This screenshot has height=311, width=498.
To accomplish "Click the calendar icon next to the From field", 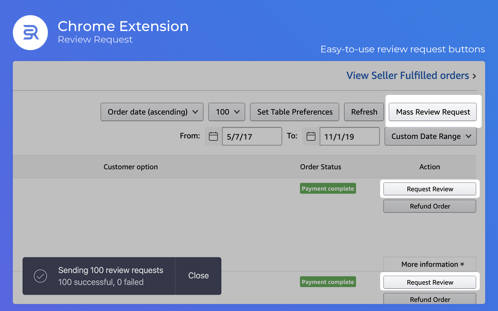I will tap(213, 136).
